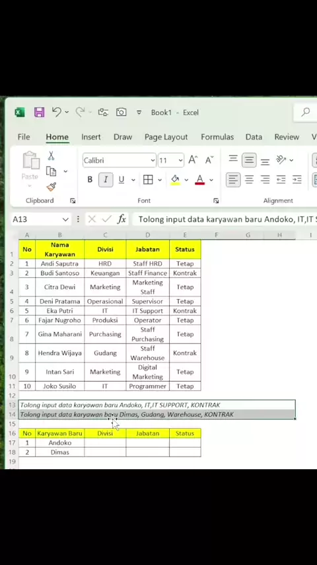This screenshot has width=317, height=565.
Task: Click the Increase Font Size icon
Action: point(194,160)
